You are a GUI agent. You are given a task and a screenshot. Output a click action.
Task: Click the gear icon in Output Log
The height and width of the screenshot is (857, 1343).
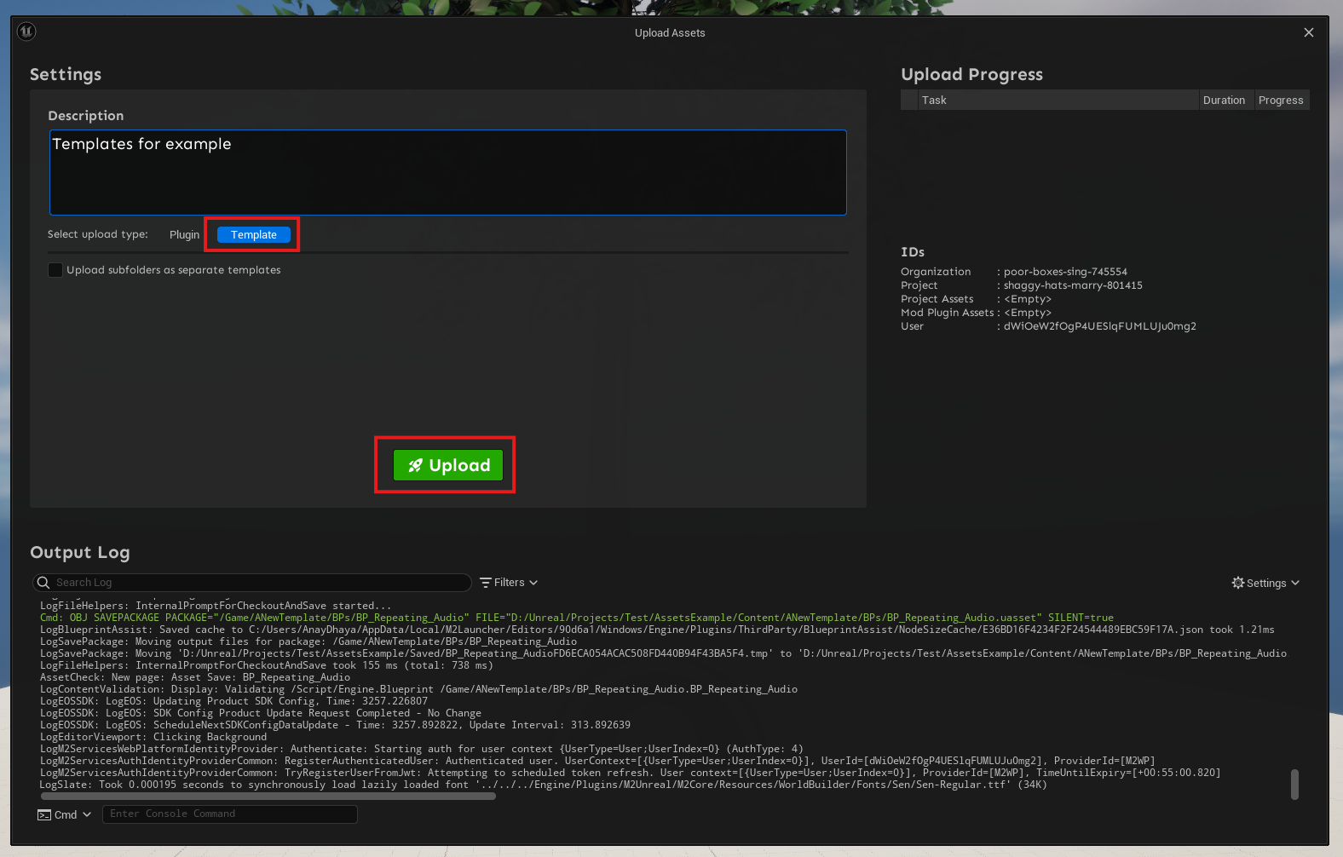(x=1237, y=583)
